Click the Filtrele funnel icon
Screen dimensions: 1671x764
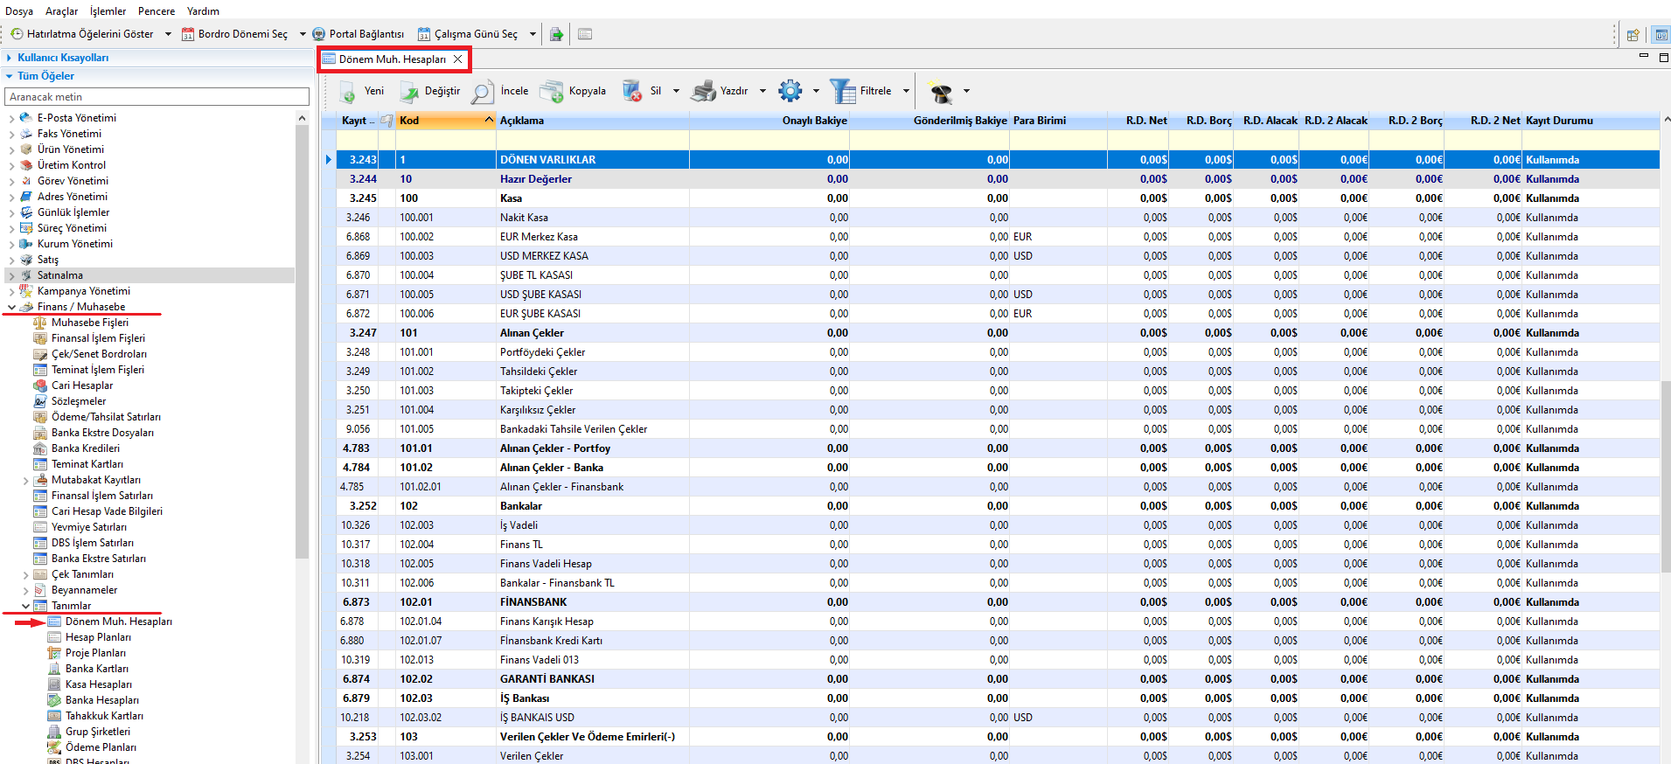(x=843, y=92)
